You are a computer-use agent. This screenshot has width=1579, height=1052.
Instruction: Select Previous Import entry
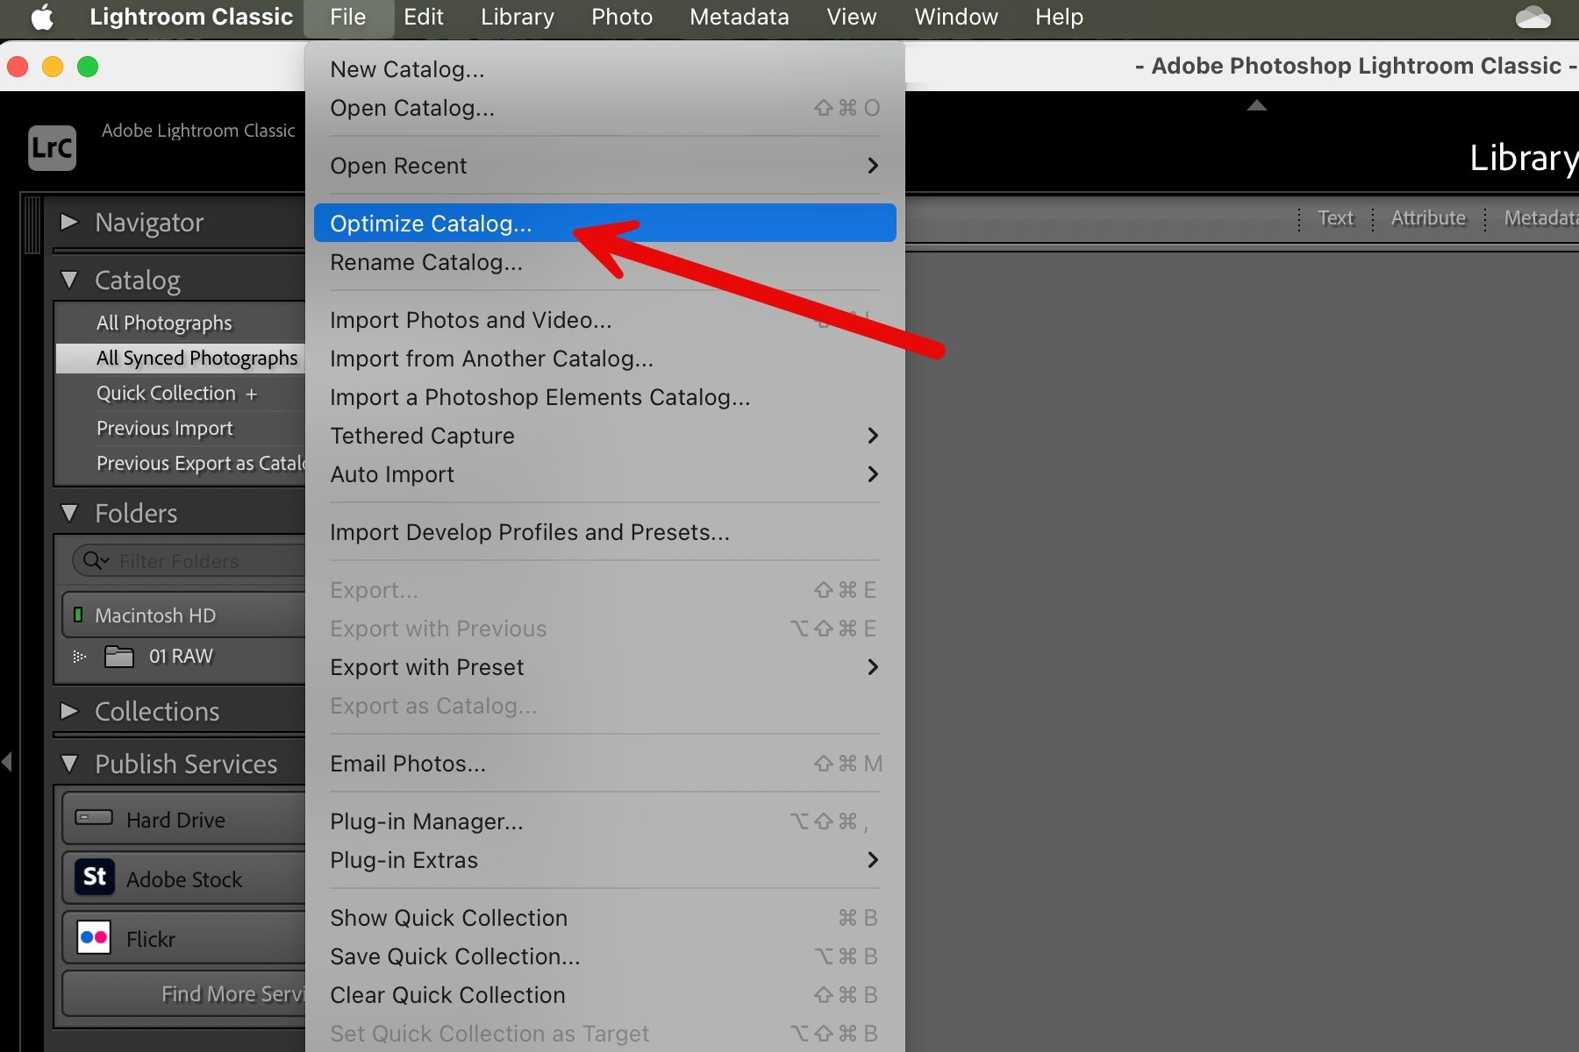181,428
